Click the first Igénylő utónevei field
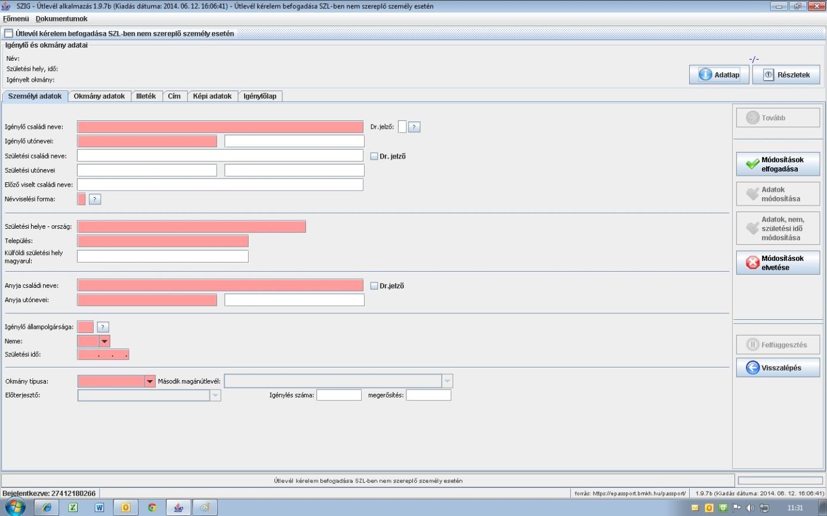 tap(147, 141)
